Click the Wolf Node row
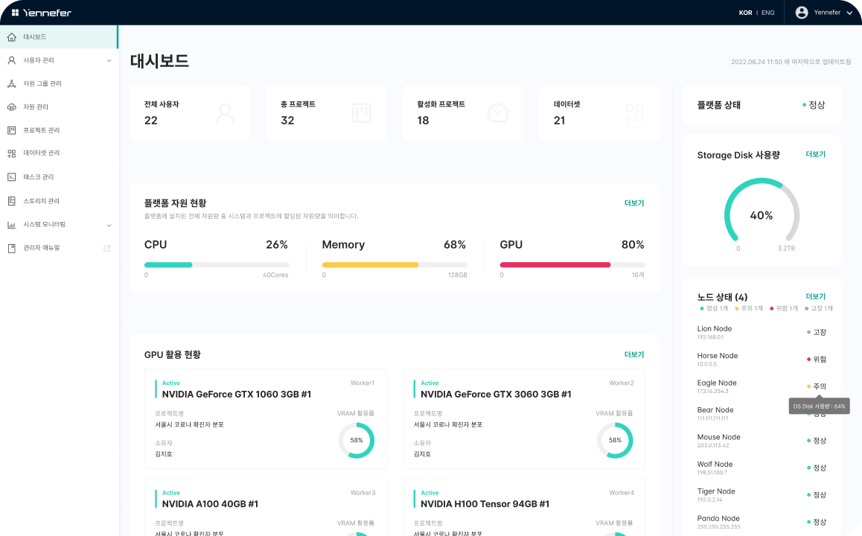Screen dimensions: 862x536 [x=762, y=468]
